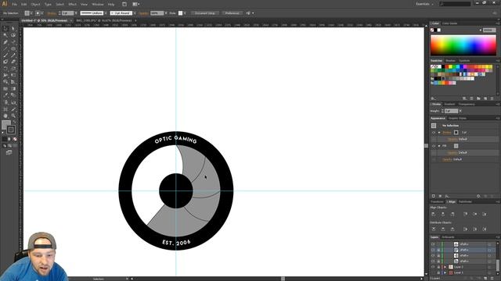Click the Document Setup button
501x281 pixels.
pyautogui.click(x=205, y=13)
